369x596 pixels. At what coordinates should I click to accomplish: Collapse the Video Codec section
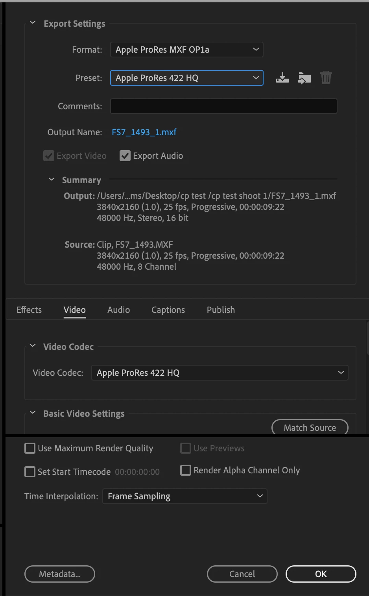(33, 346)
